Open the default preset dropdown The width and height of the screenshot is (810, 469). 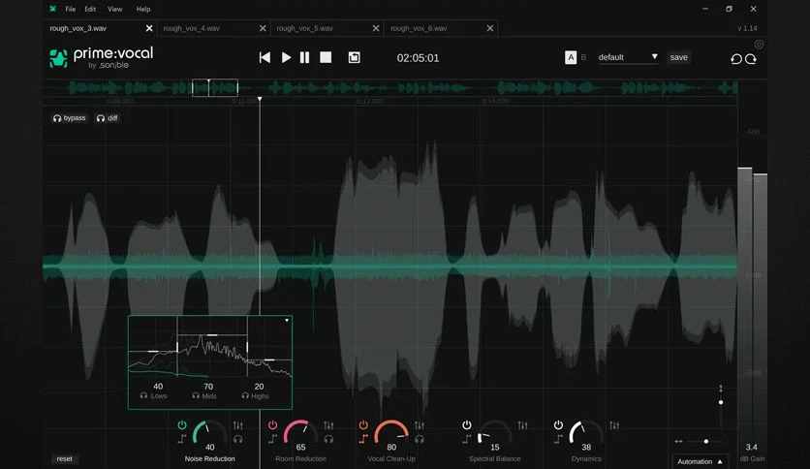click(x=628, y=57)
